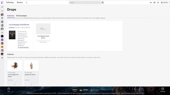Open the yellow face channel avatar in sidebar
Viewport: 170px width, 95px height.
[2, 47]
